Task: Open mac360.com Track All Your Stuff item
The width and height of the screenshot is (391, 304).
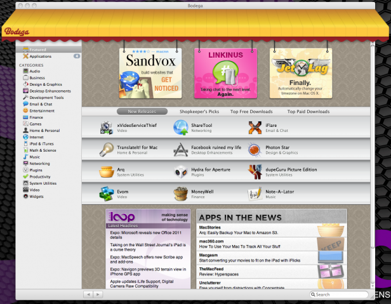Action: point(271,244)
